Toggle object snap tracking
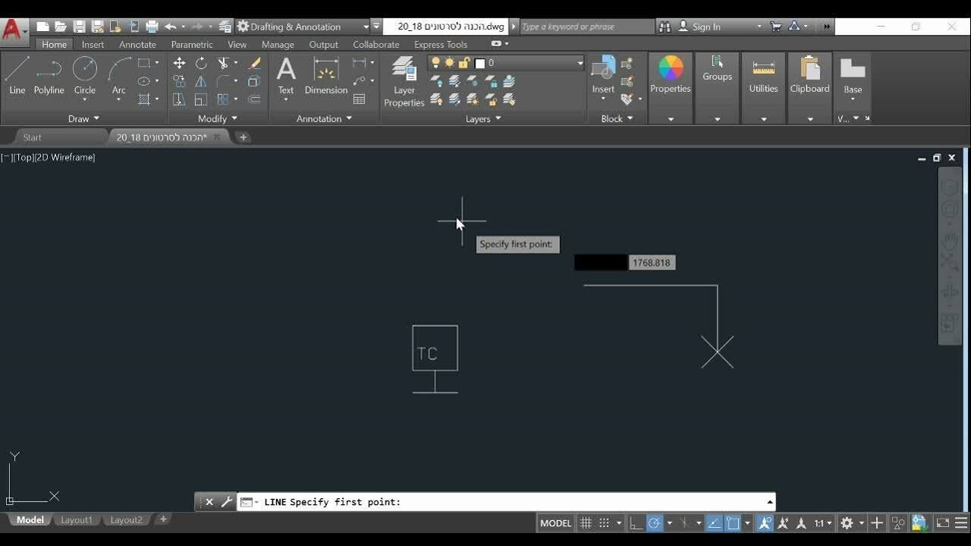 pos(714,523)
